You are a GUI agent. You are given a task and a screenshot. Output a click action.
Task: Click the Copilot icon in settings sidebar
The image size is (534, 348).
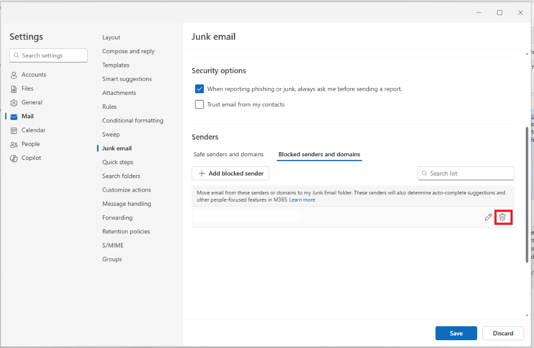coord(14,158)
